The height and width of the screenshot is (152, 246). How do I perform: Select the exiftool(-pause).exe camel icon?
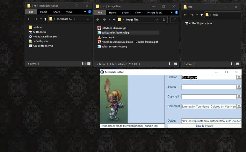tap(186, 23)
